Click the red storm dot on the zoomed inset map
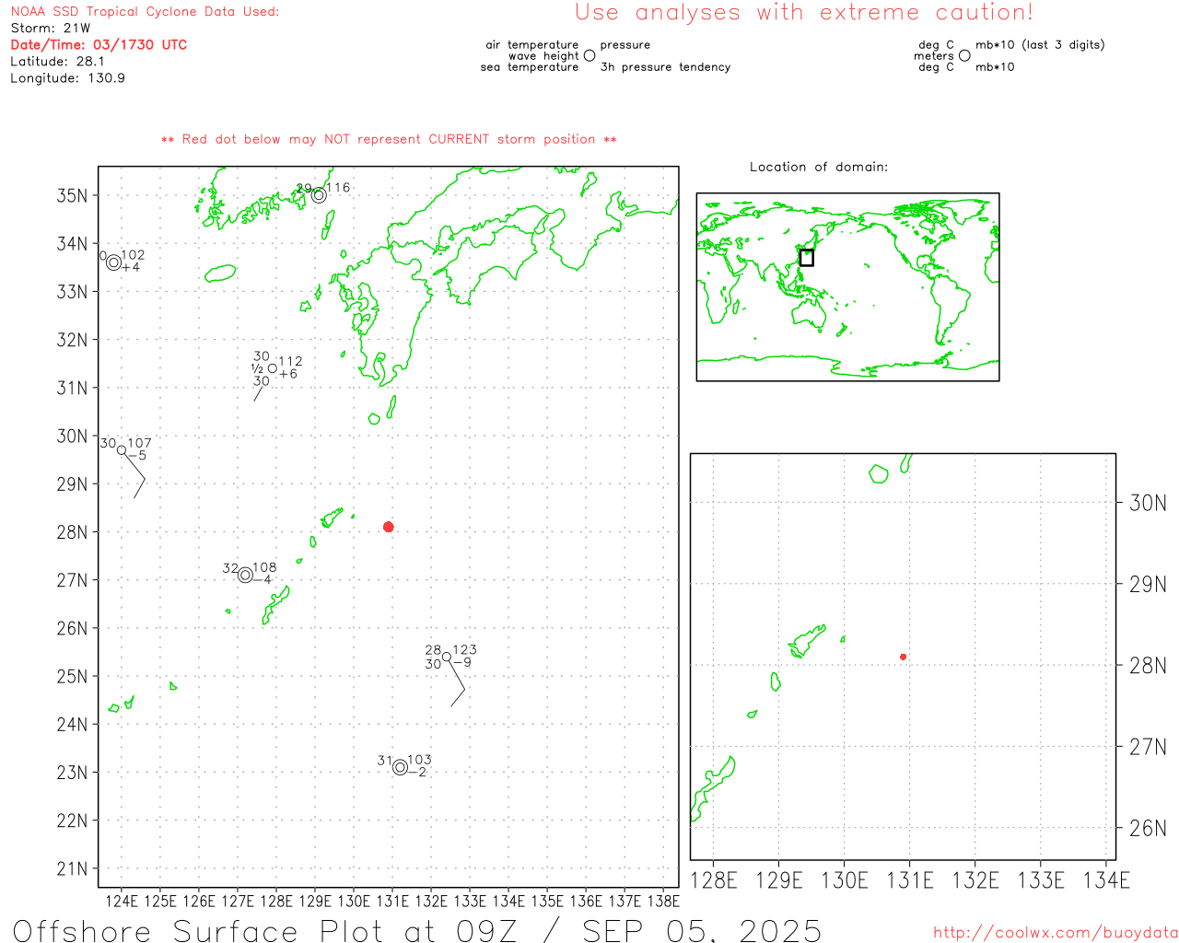This screenshot has width=1179, height=943. pyautogui.click(x=904, y=657)
